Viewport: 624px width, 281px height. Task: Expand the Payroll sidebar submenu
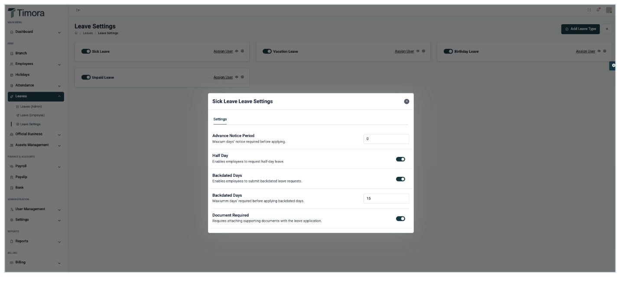point(59,166)
